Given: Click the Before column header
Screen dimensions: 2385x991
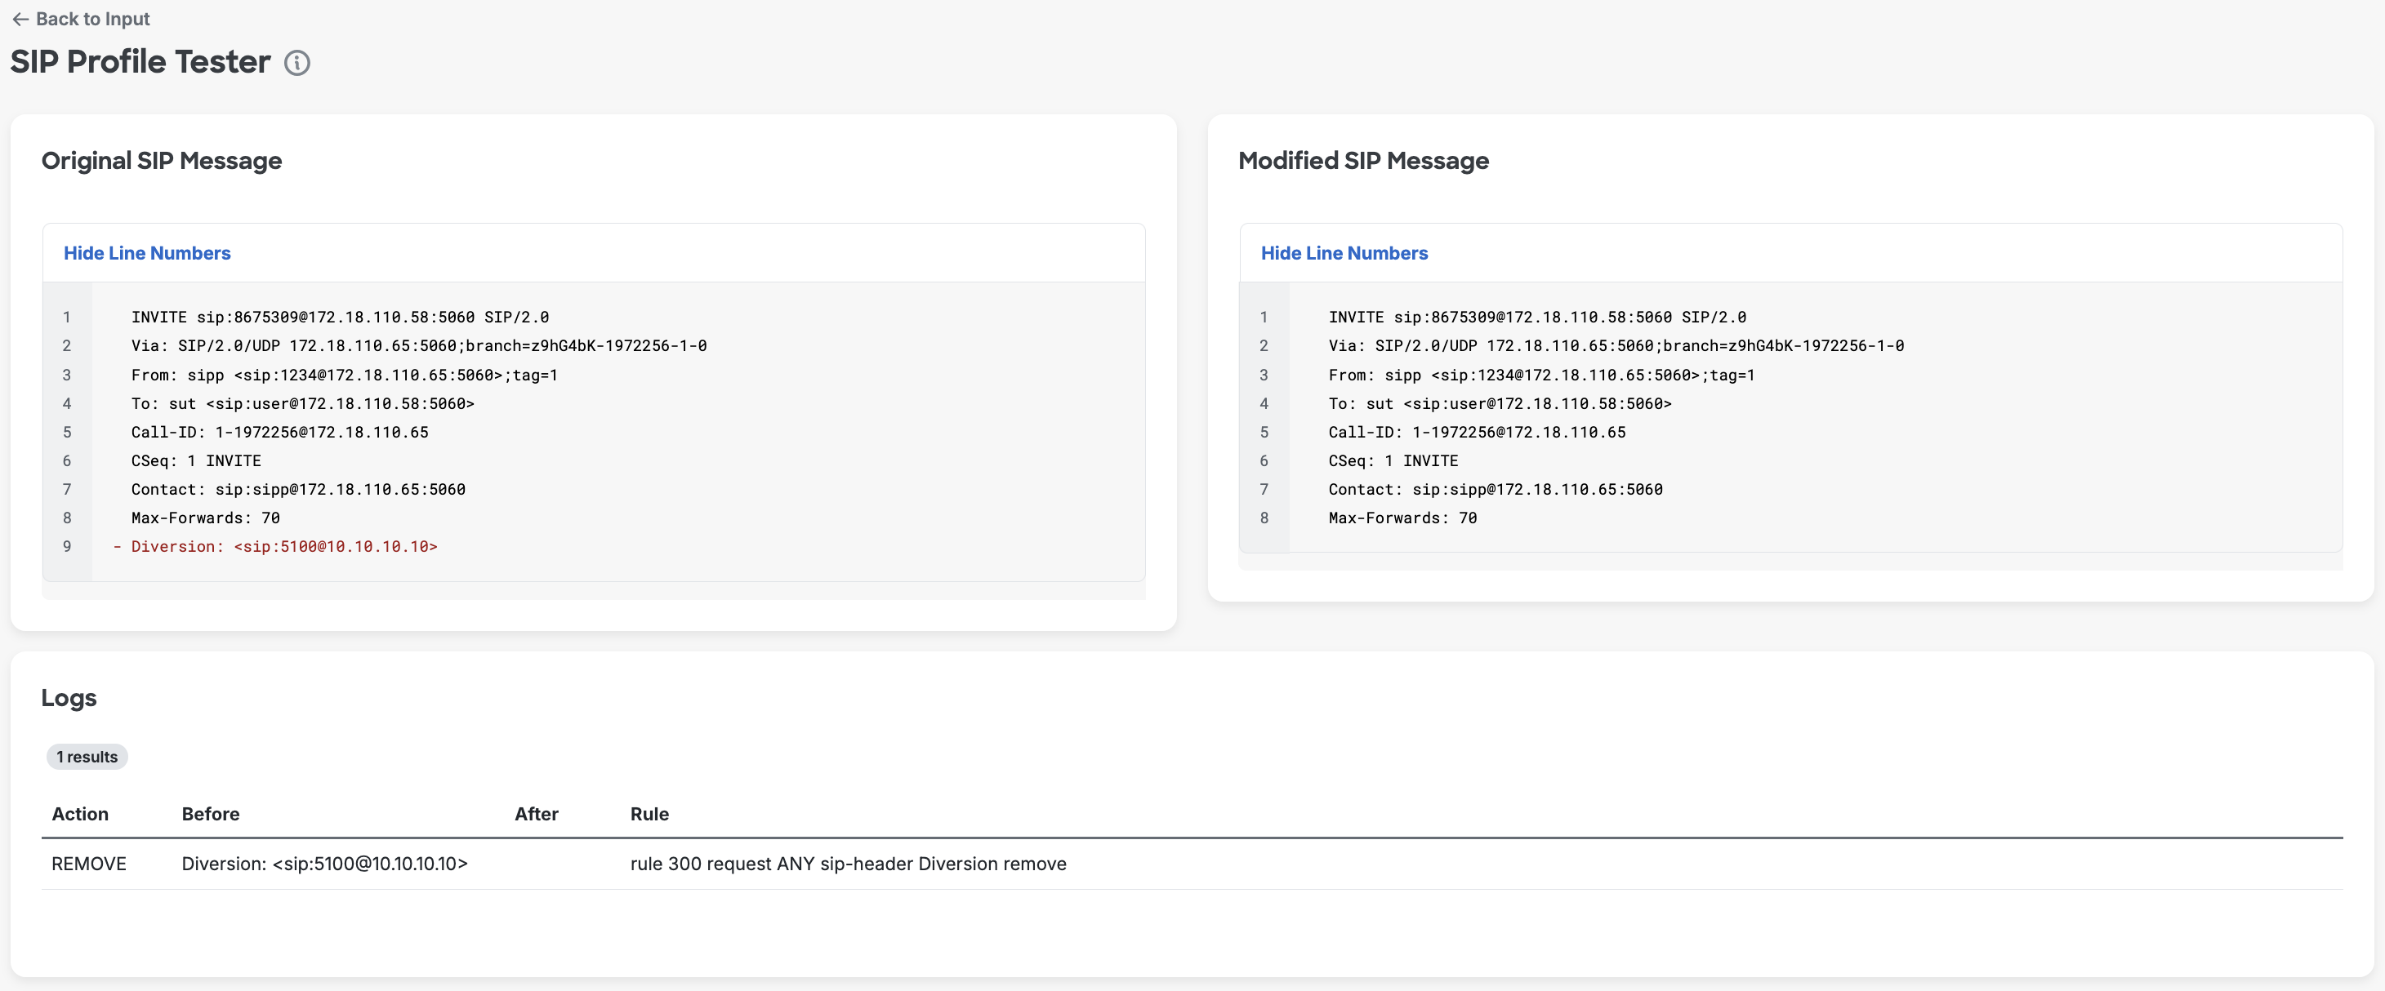Looking at the screenshot, I should pos(211,814).
